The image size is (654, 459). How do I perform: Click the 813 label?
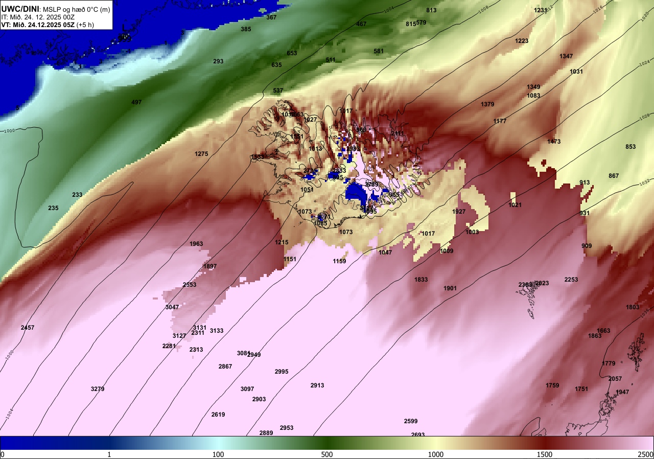(431, 10)
